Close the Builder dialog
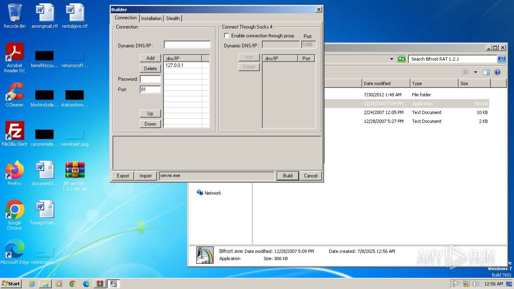Screen dimensions: 514x289 [318, 9]
